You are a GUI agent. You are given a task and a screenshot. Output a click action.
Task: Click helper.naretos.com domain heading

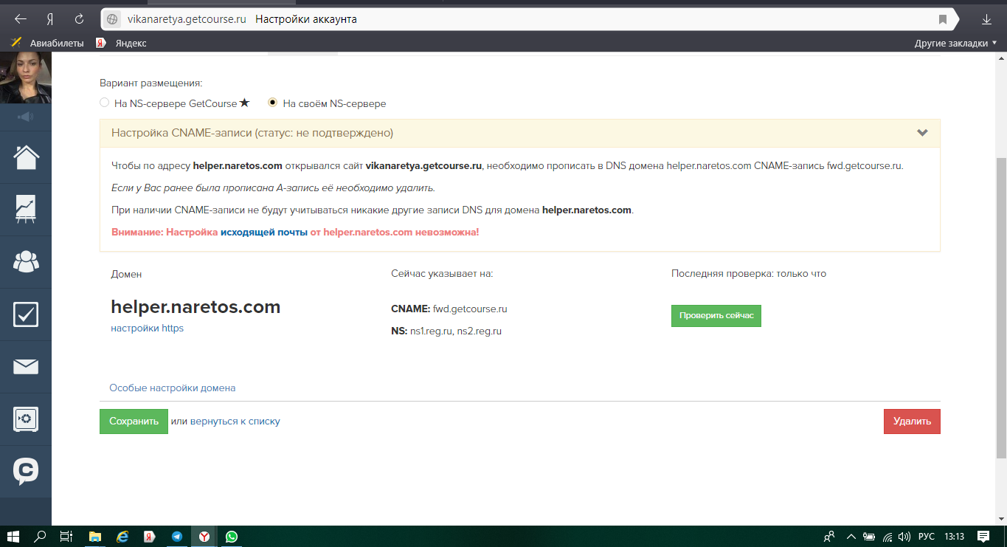click(195, 307)
